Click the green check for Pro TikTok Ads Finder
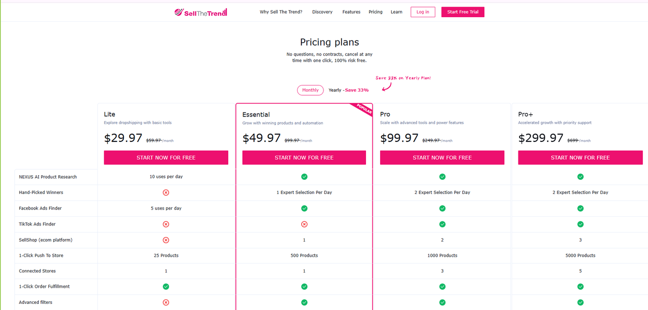The height and width of the screenshot is (310, 648). click(442, 224)
